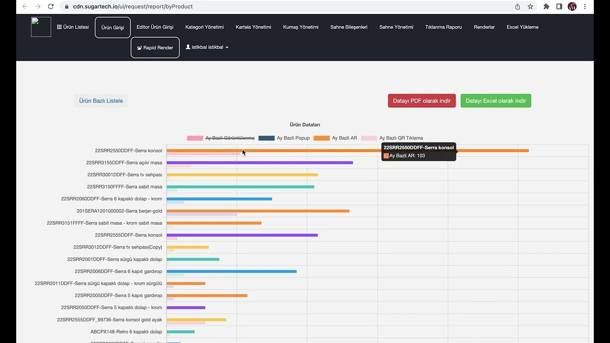
Task: Launch Rapid Render
Action: point(155,48)
